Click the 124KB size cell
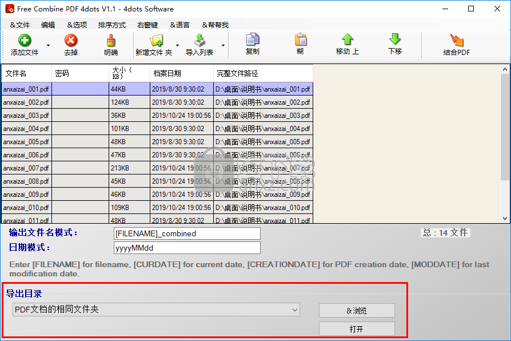 pyautogui.click(x=129, y=102)
